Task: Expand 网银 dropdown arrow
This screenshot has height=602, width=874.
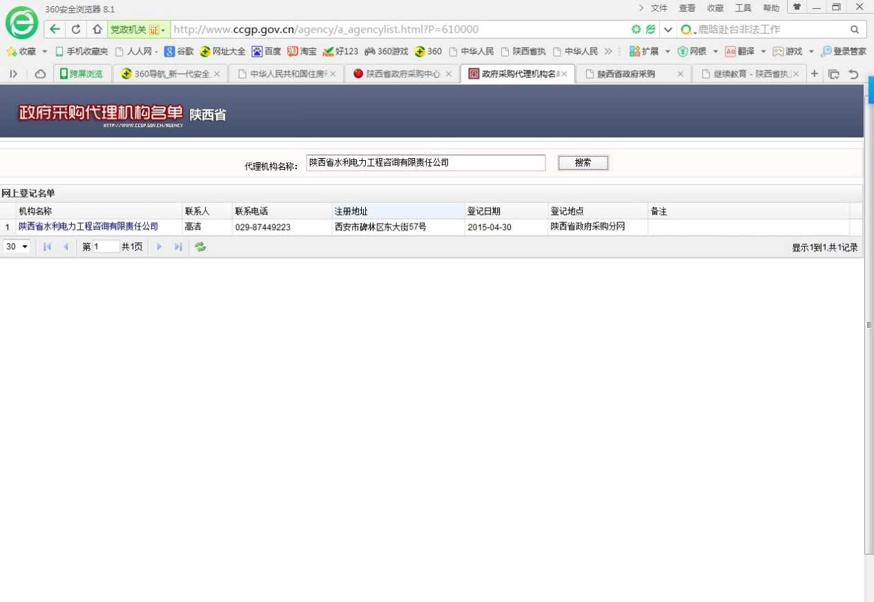Action: [715, 51]
